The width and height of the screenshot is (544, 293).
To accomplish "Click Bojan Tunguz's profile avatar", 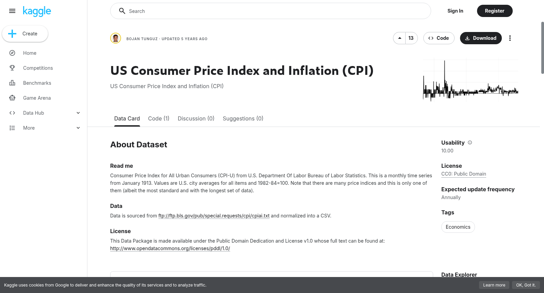I will pos(116,38).
